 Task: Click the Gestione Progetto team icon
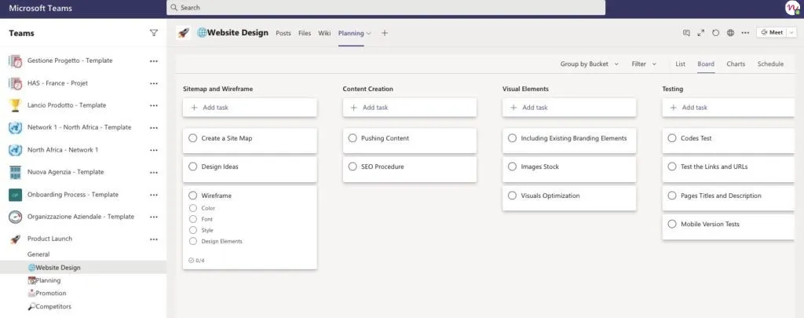tap(16, 61)
